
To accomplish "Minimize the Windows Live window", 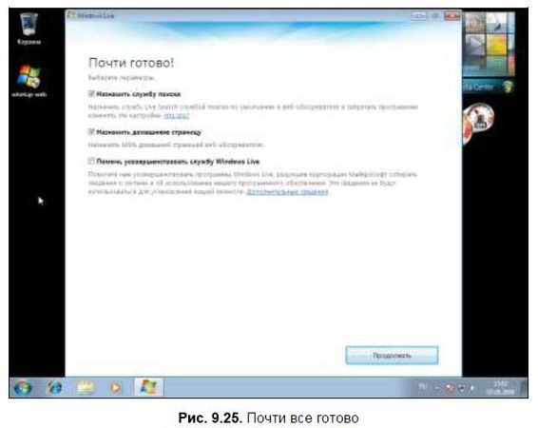I will [x=419, y=15].
